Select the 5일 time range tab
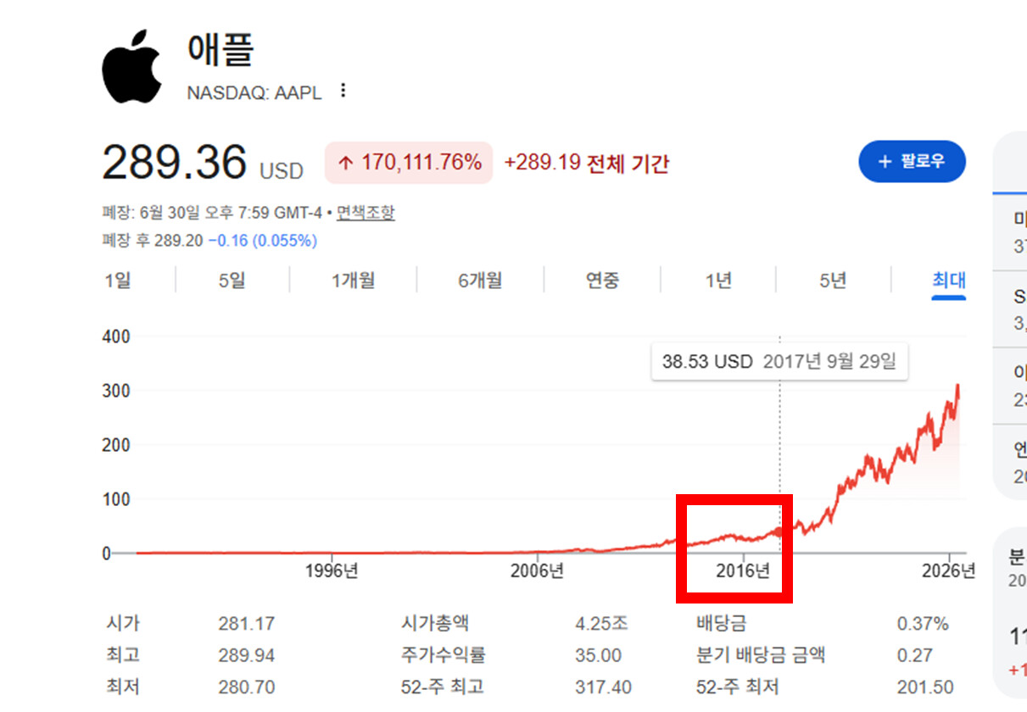The image size is (1027, 712). click(232, 280)
